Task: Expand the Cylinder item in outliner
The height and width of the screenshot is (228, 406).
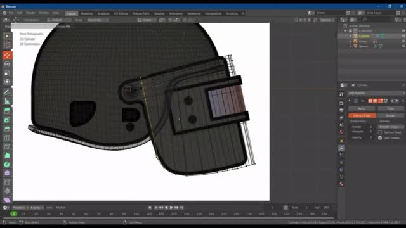Action: coord(350,36)
